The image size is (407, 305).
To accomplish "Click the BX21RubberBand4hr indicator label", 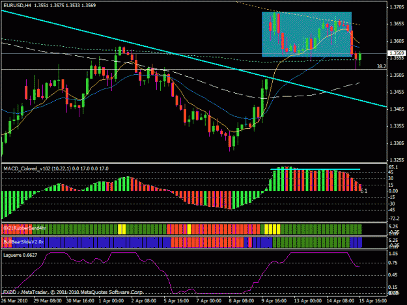I will [24, 228].
